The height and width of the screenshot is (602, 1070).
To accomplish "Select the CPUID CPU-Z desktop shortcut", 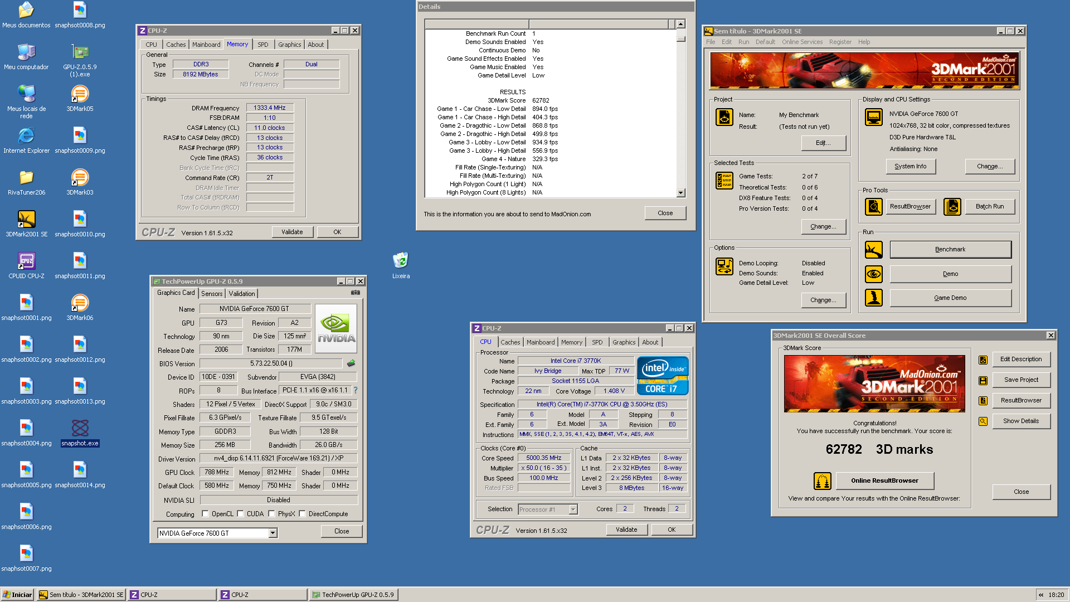I will pos(26,265).
